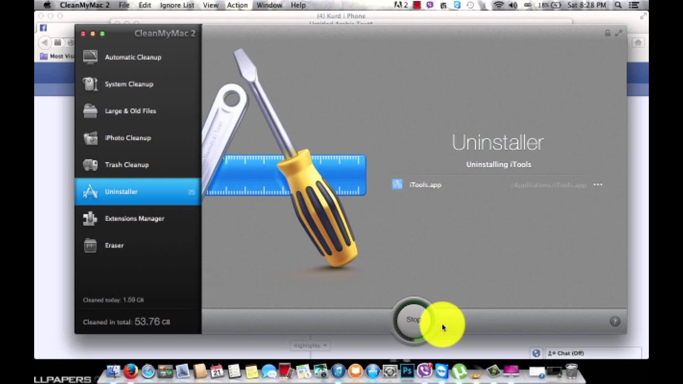
Task: Click the Viber menu bar icon
Action: (430, 5)
